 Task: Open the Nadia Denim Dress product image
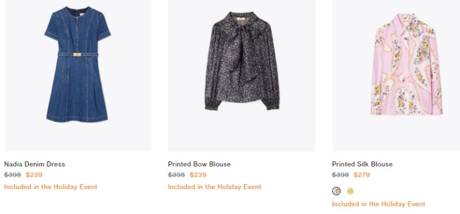pyautogui.click(x=78, y=76)
